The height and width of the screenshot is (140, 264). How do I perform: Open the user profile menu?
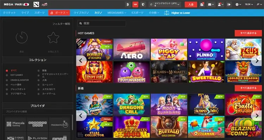tap(221, 5)
